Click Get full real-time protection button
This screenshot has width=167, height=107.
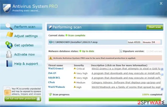tap(23, 99)
